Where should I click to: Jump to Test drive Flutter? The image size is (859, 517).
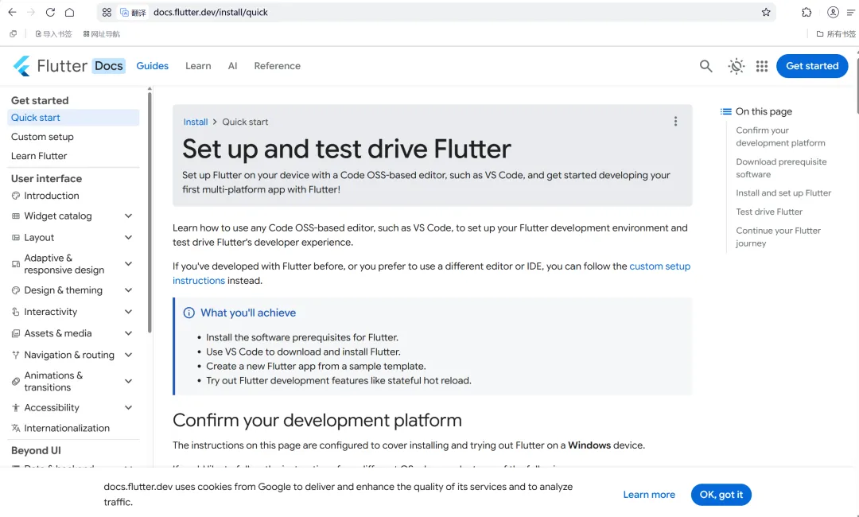(x=769, y=212)
